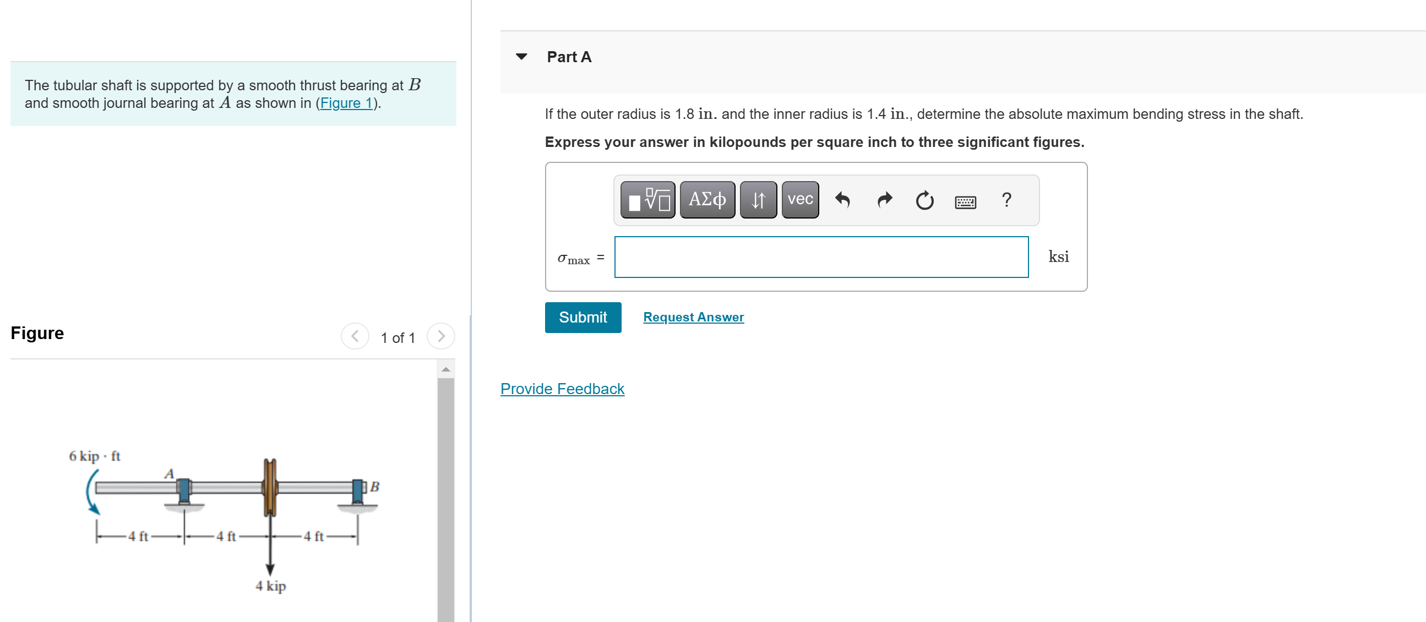Image resolution: width=1426 pixels, height=622 pixels.
Task: Insert a vector with vec button
Action: coord(800,200)
